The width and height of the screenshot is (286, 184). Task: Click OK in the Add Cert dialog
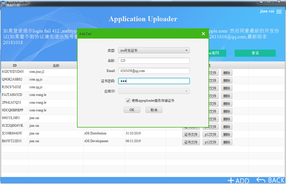pyautogui.click(x=132, y=110)
